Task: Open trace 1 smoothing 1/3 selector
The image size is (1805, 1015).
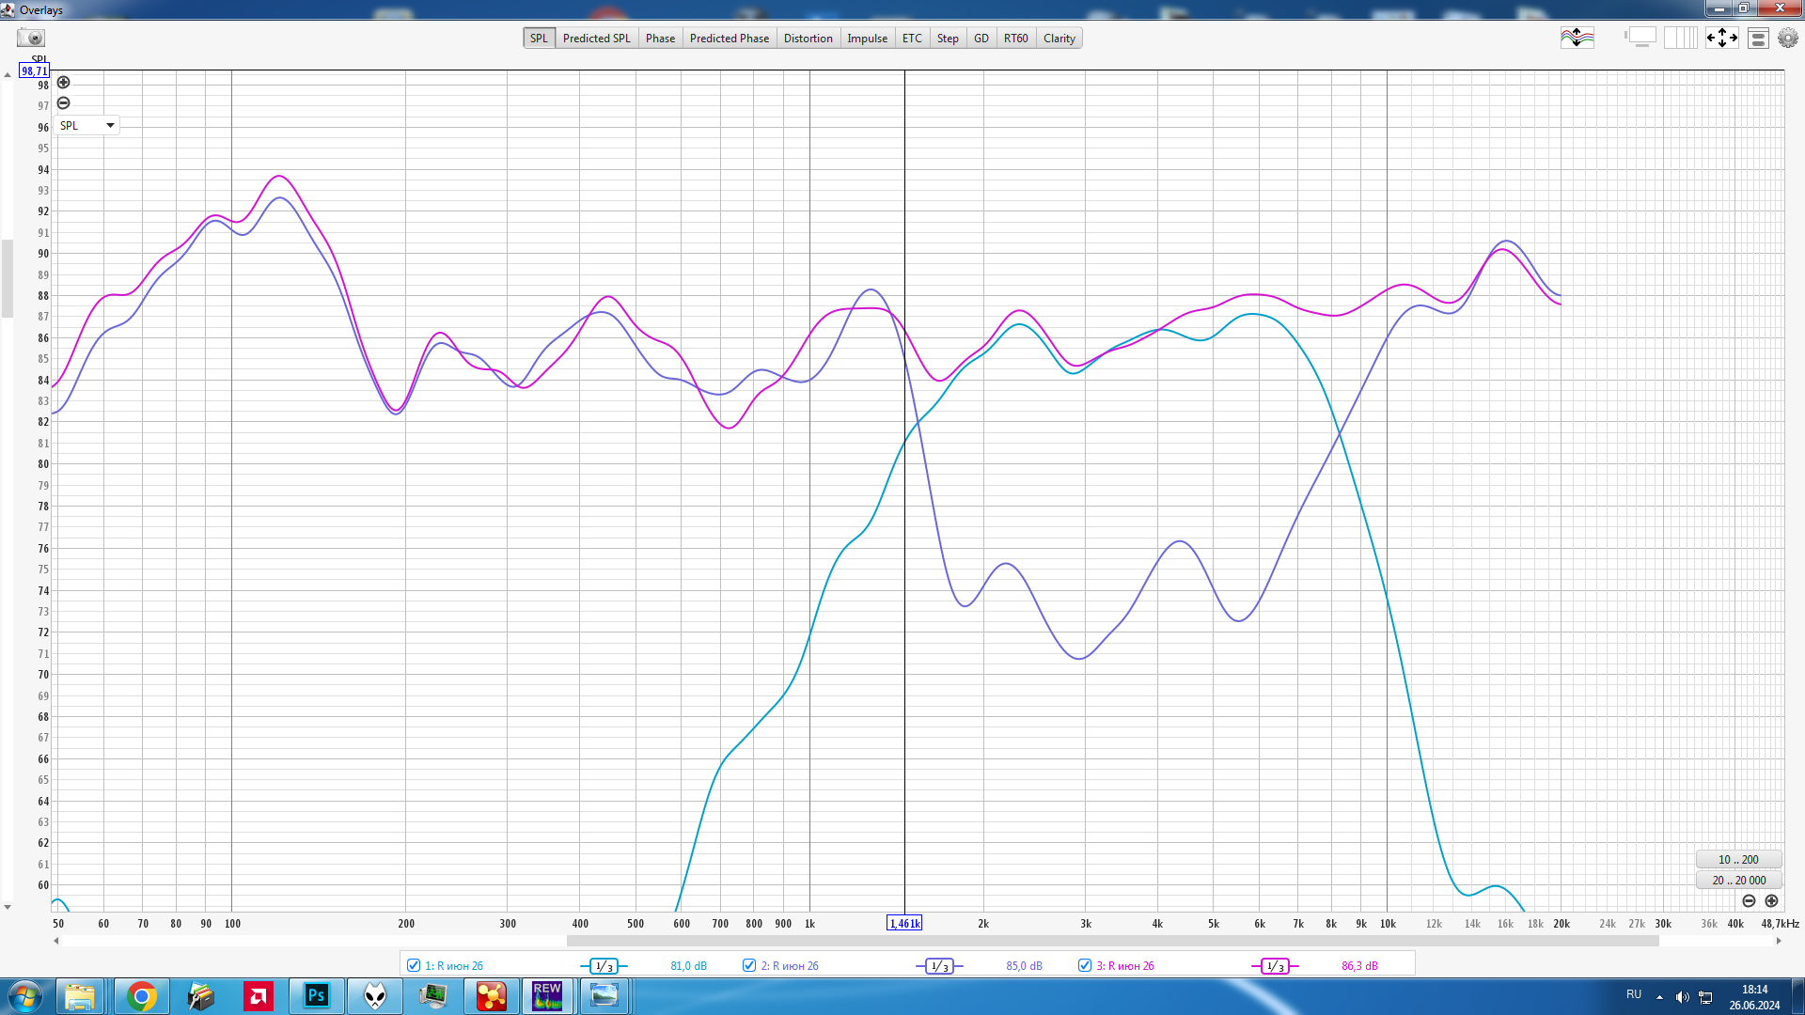Action: [604, 966]
